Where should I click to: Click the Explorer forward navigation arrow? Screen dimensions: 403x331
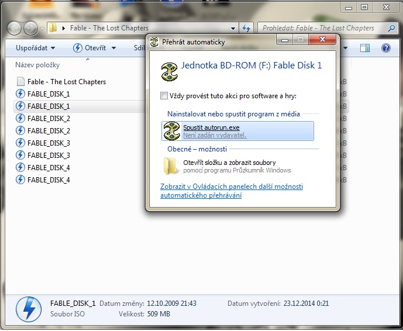(30, 28)
